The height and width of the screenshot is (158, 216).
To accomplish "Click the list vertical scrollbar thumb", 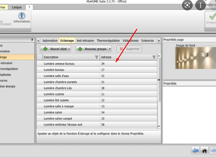I will 159,80.
